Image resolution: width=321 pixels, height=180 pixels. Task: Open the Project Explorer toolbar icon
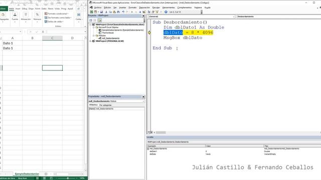pos(149,12)
